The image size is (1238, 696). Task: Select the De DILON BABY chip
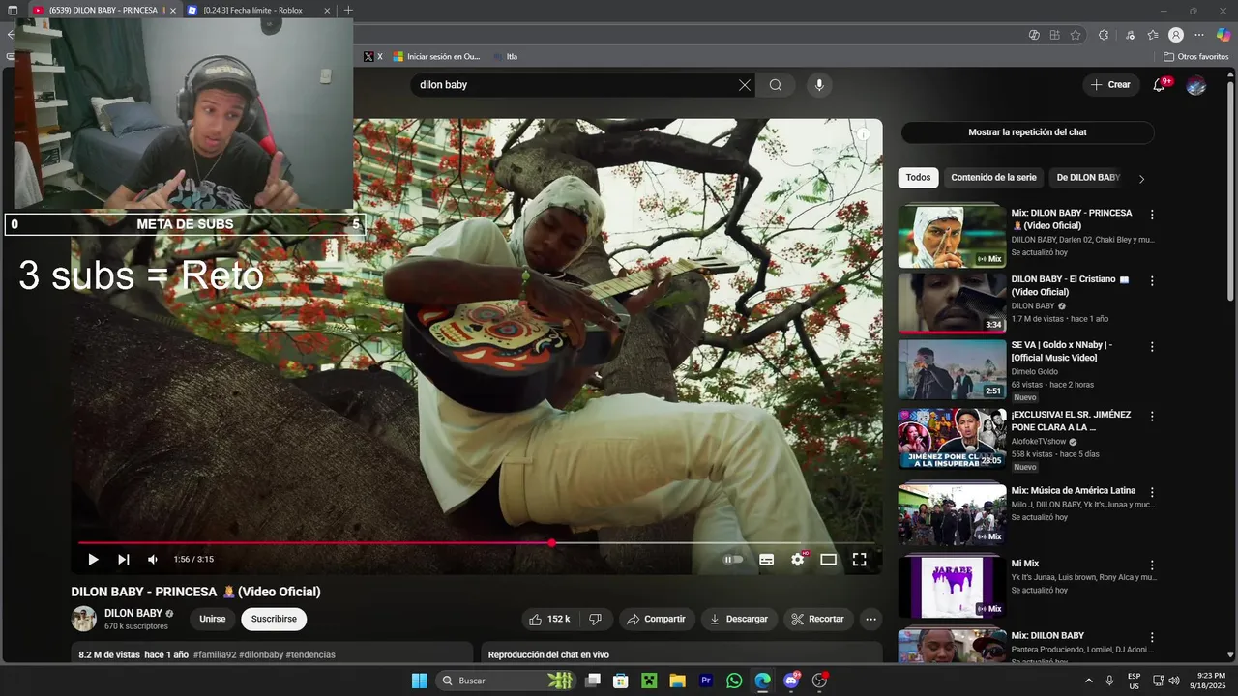pyautogui.click(x=1087, y=178)
